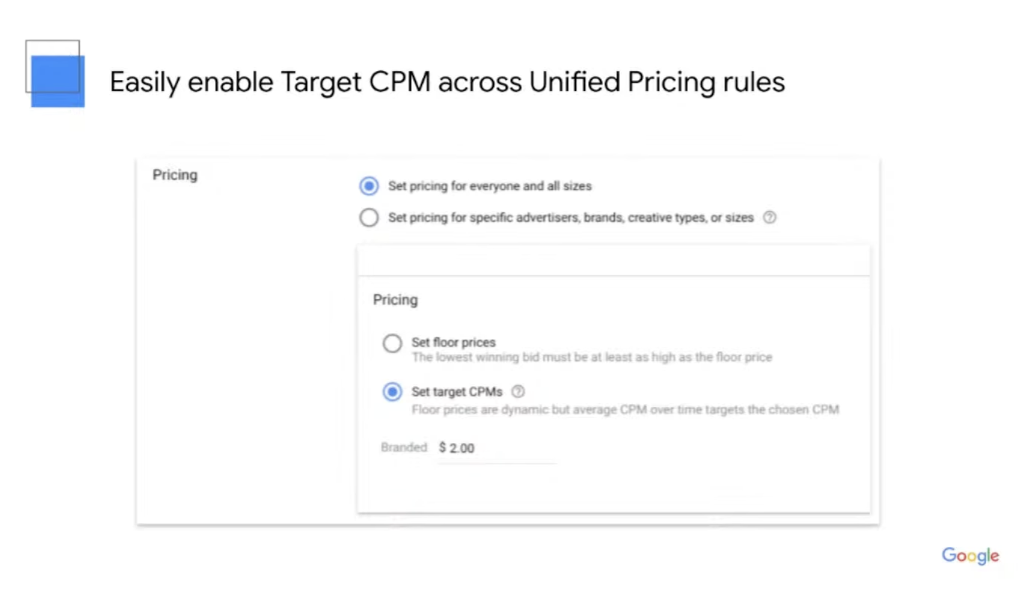The height and width of the screenshot is (594, 1018).
Task: Click the slide title about Target CPM
Action: (447, 82)
